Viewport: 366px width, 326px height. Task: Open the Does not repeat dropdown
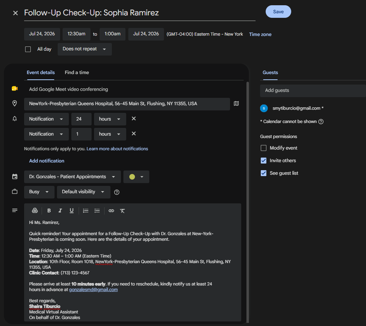coord(85,49)
